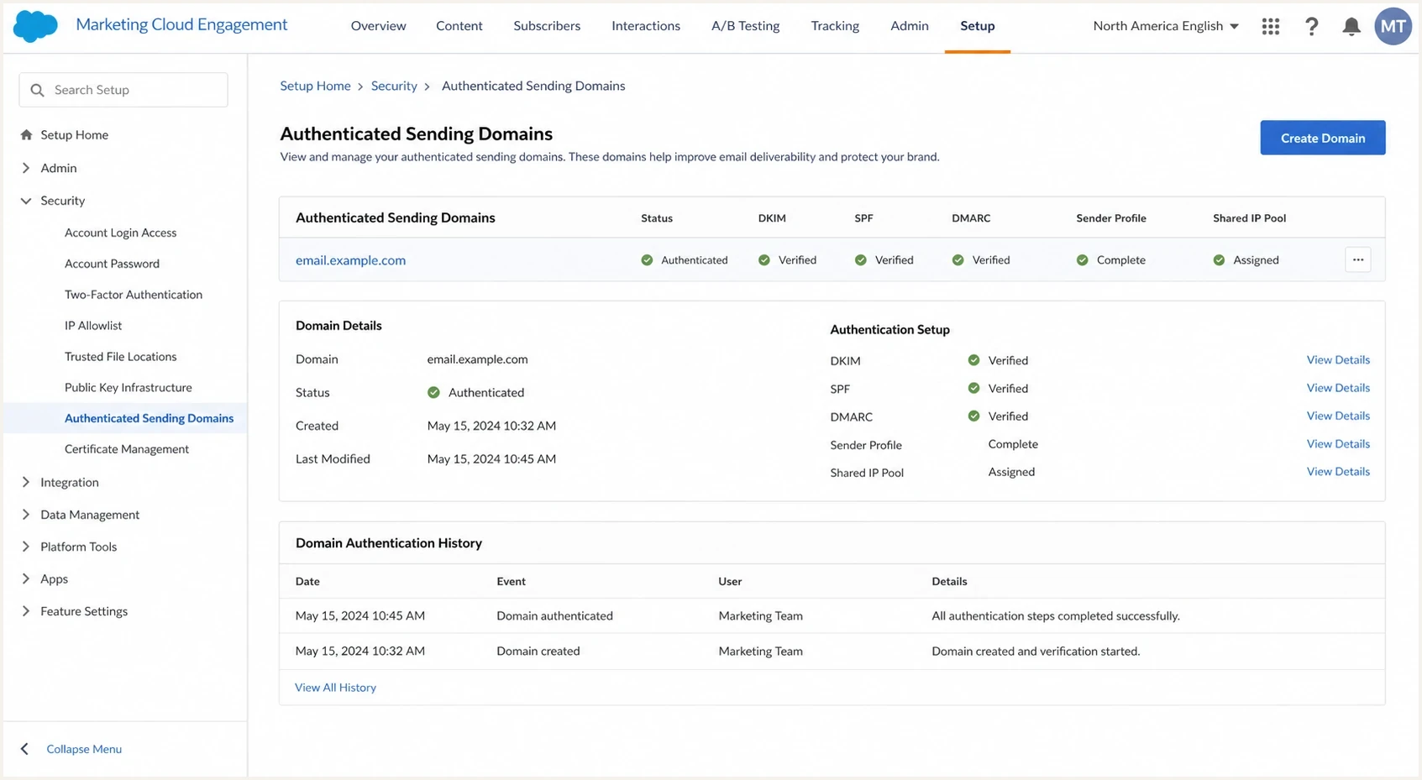View Details for Shared IP Pool

click(1338, 471)
